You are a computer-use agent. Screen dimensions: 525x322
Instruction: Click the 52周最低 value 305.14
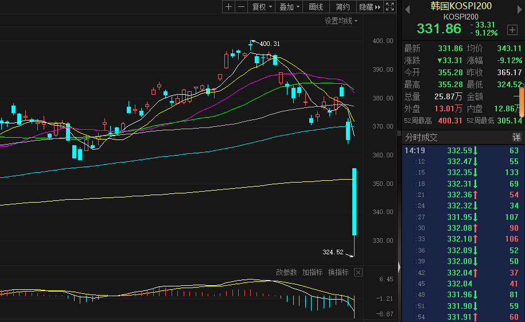pos(510,121)
